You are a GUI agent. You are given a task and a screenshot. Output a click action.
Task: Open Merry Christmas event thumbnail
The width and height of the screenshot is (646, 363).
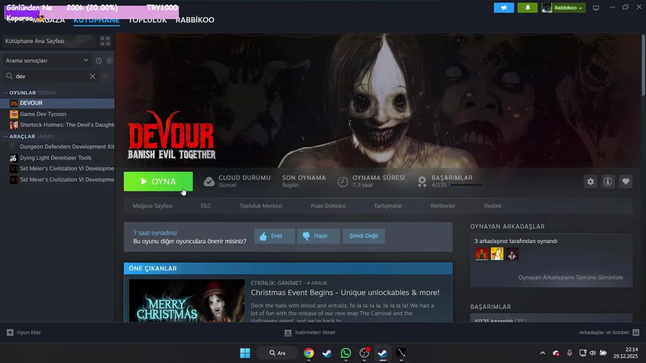coord(188,300)
